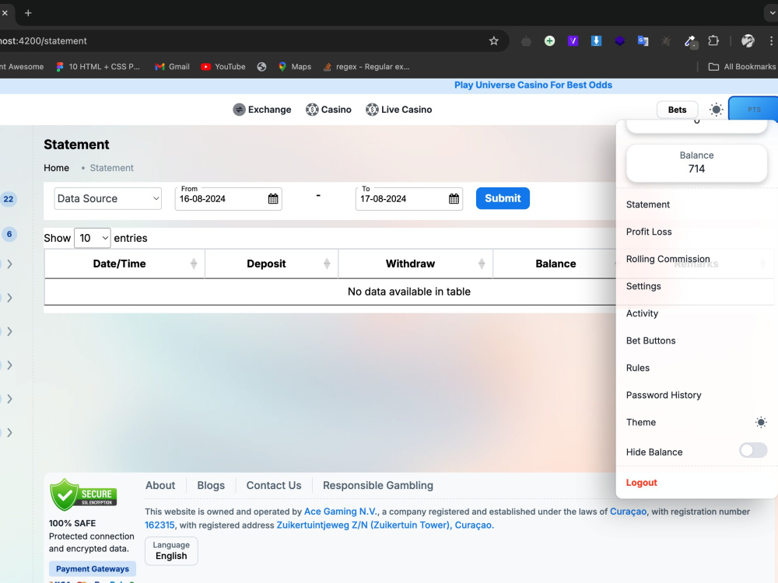
Task: Click the Submit button
Action: click(503, 198)
